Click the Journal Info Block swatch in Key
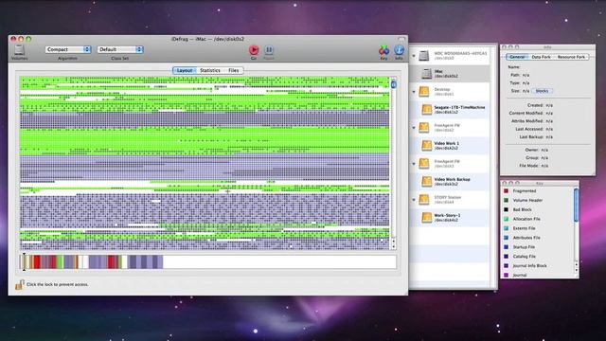Screen dimensions: 606x341 [506, 265]
